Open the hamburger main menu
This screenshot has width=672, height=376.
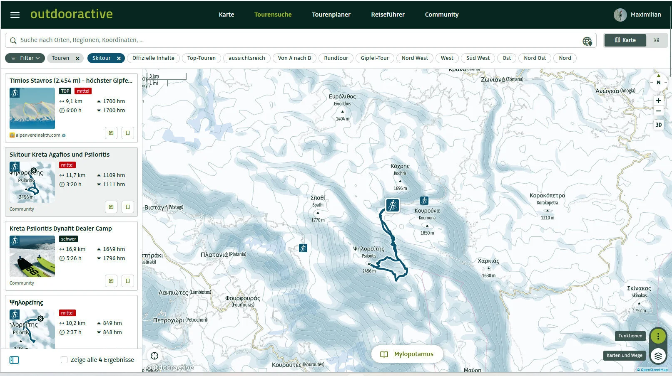[15, 15]
